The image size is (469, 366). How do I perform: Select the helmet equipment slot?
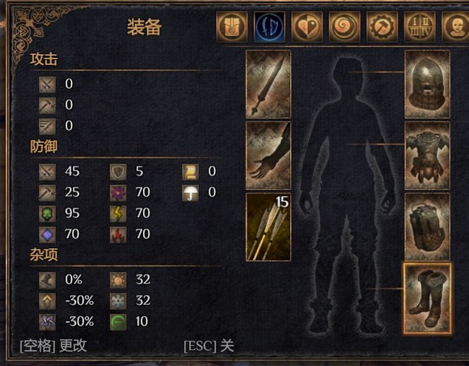pos(427,84)
